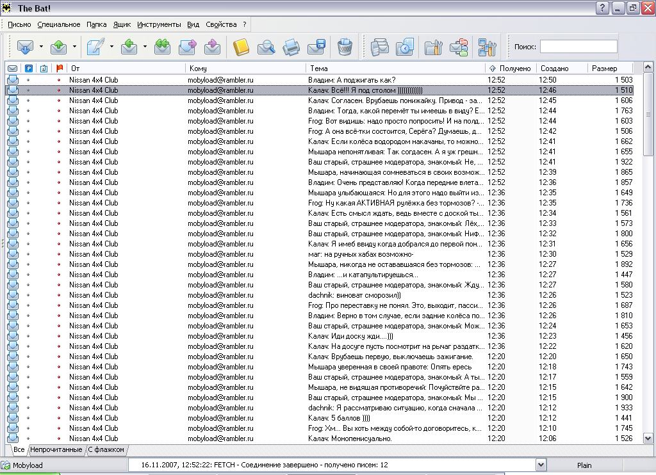Viewport: 656px width, 475px height.
Task: Get new mail with the inbox envelope icon
Action: point(25,47)
